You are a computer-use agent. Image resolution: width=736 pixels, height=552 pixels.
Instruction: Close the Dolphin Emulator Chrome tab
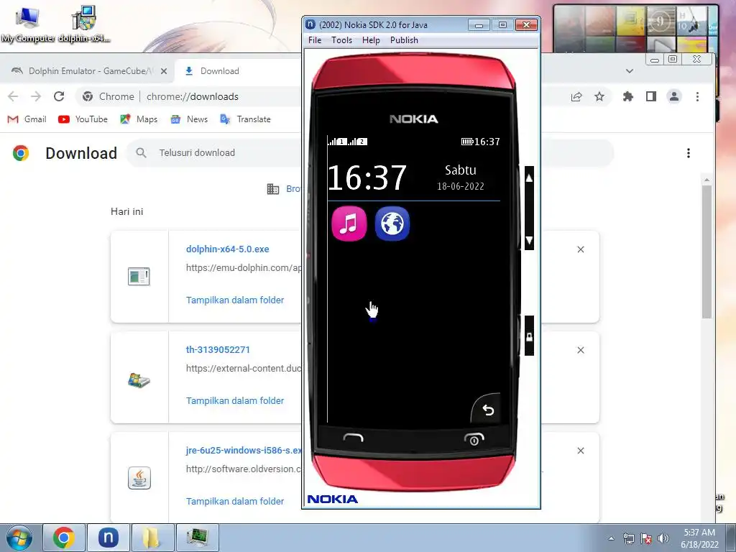[x=164, y=71]
